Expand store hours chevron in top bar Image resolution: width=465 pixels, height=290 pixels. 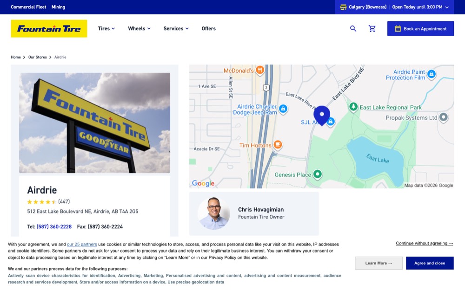(447, 7)
